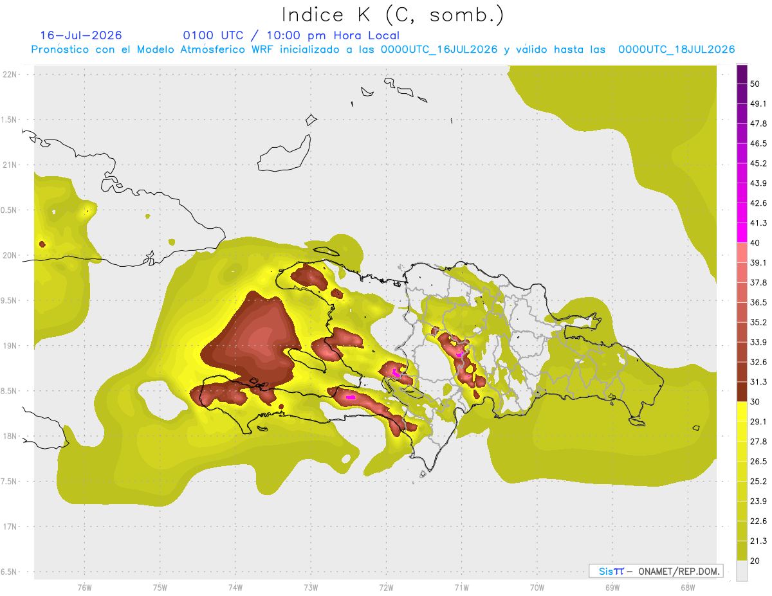Click the "SisTT – ONAMET/REP.DOM." credit box
772x596 pixels.
[x=656, y=571]
